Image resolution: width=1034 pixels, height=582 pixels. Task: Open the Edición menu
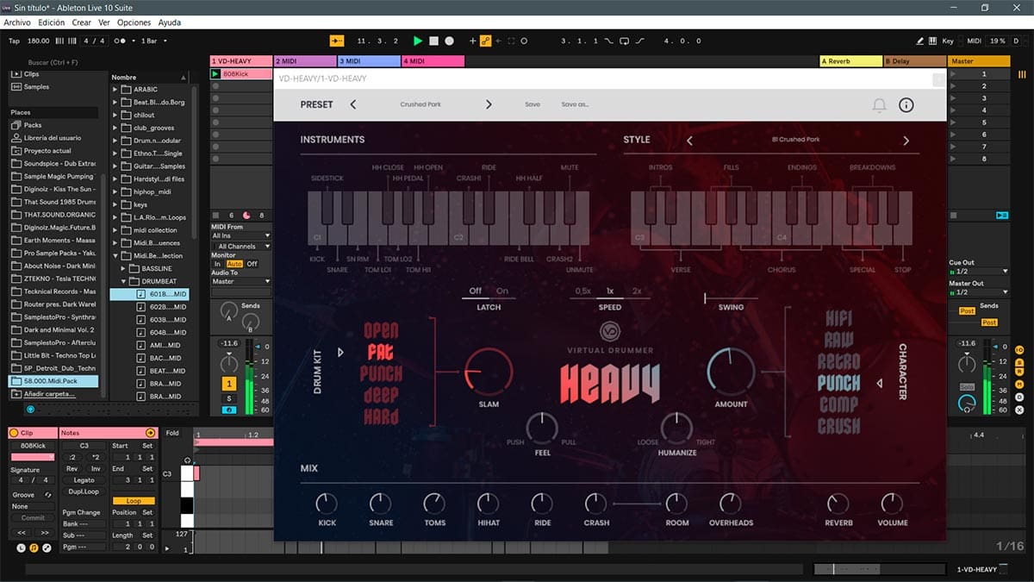click(52, 22)
